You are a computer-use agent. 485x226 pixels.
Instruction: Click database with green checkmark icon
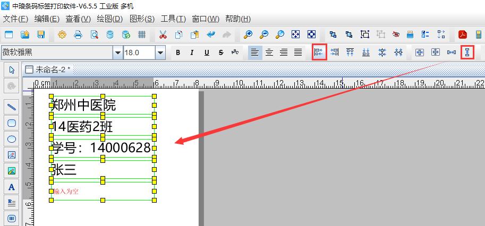click(x=126, y=34)
